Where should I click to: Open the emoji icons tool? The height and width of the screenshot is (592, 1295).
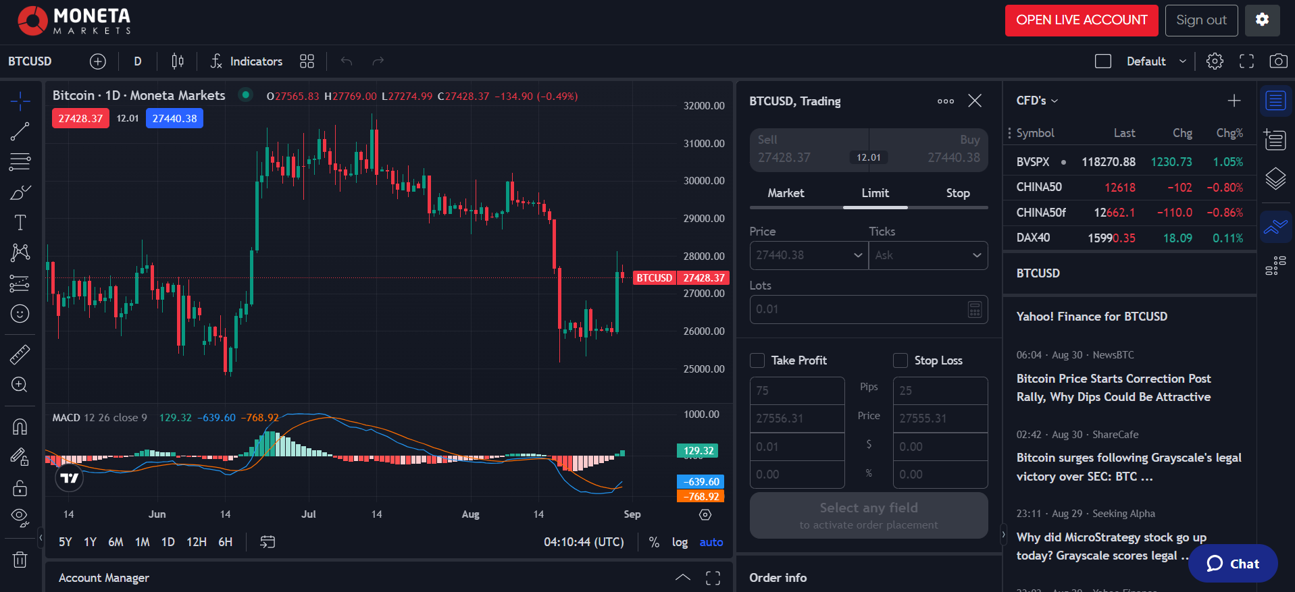[x=20, y=314]
